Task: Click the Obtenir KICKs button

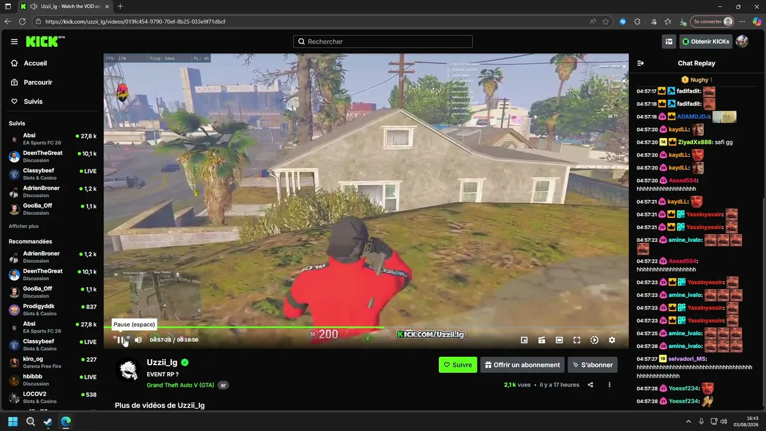Action: tap(706, 41)
